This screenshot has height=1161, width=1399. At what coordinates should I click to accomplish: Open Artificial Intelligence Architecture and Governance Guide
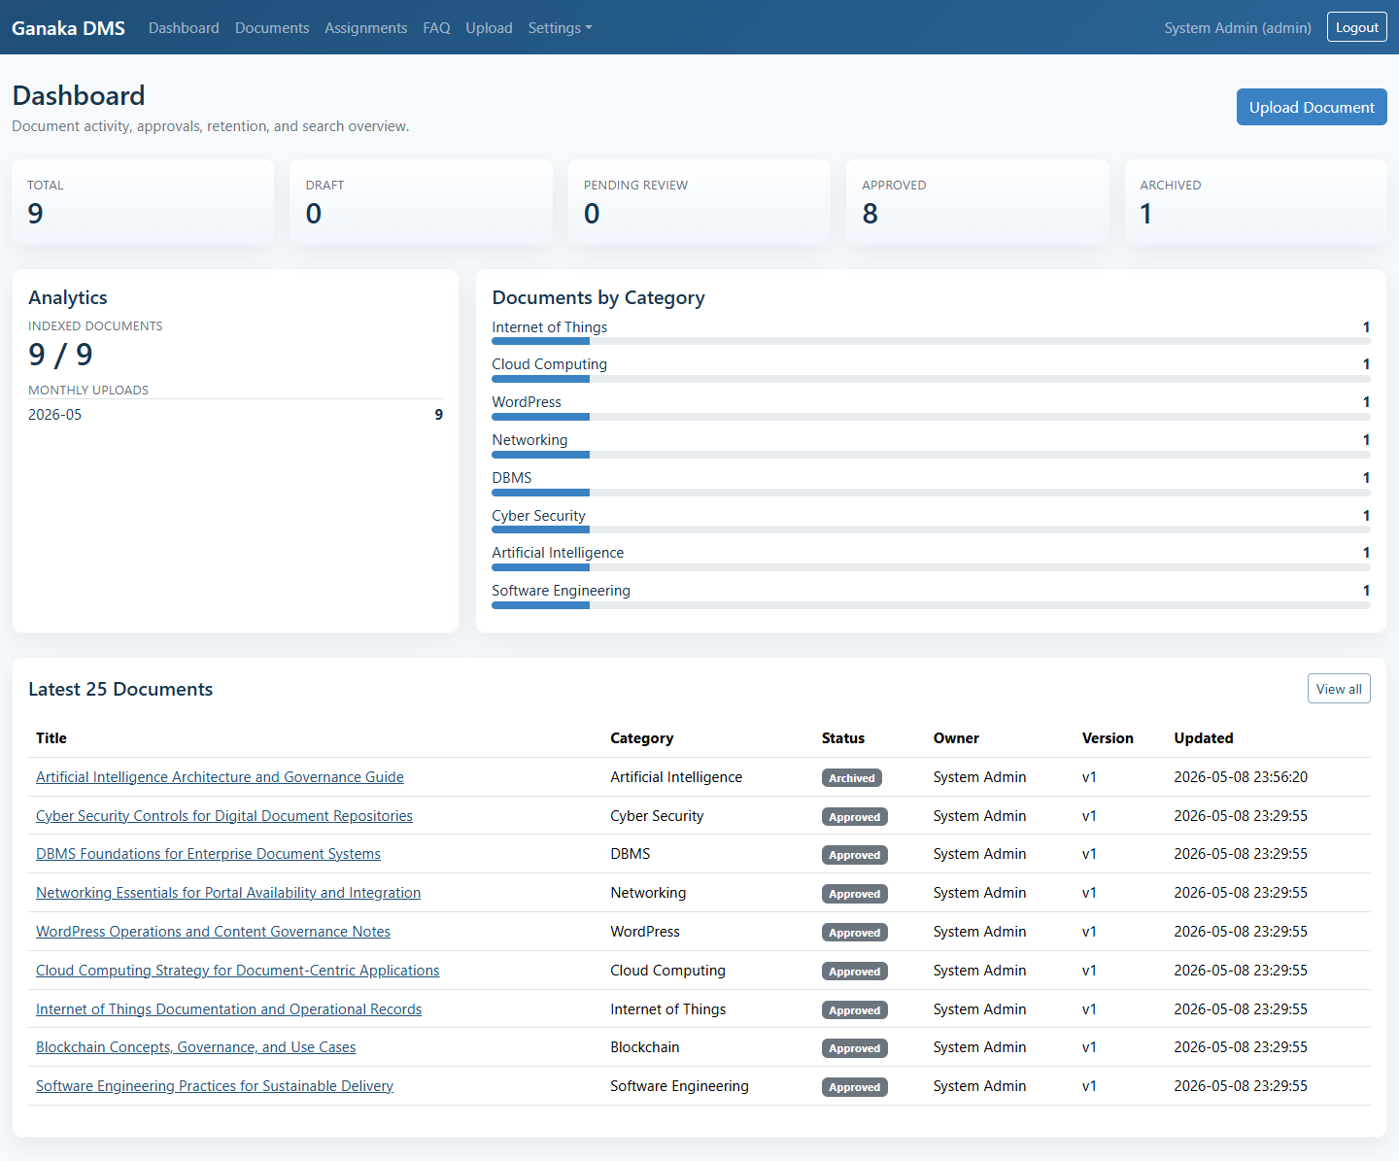click(220, 777)
